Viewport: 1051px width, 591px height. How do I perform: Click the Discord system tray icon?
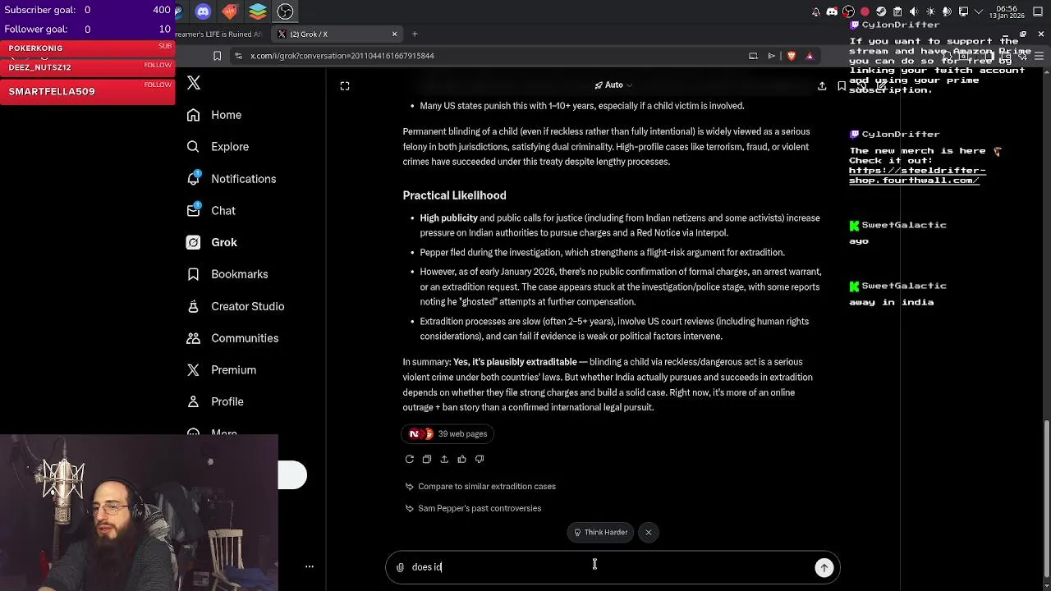(832, 11)
